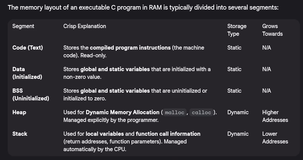303x160 pixels.
Task: Click the 'Dynamic' storage type for Stack
Action: (x=238, y=134)
